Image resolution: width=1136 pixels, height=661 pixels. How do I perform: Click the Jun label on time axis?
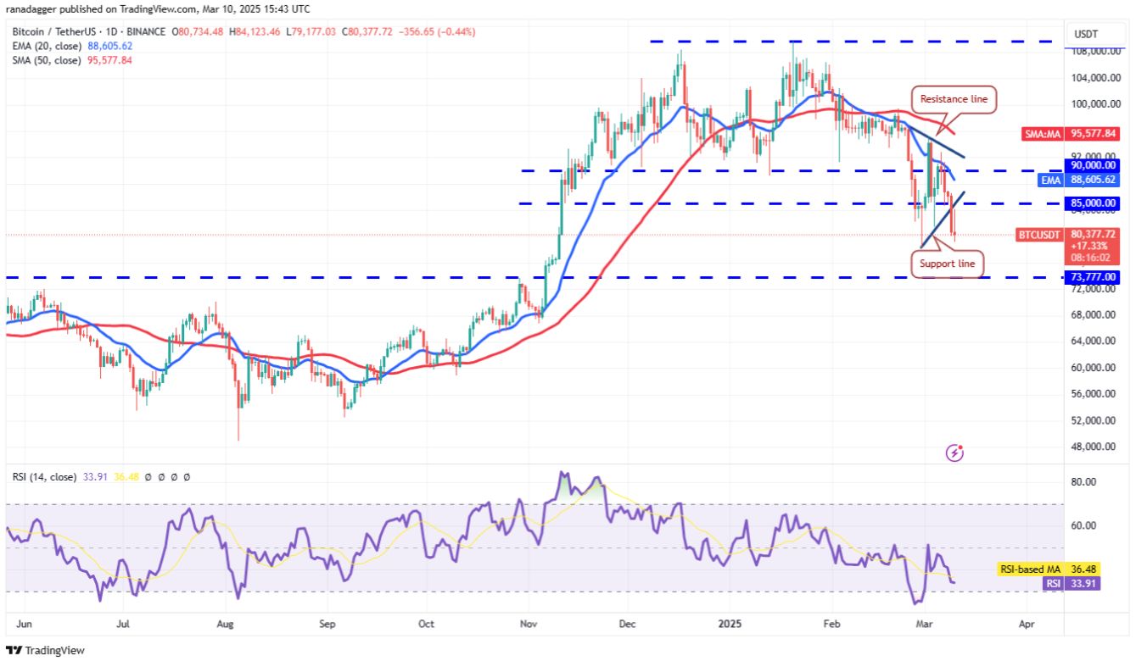25,623
